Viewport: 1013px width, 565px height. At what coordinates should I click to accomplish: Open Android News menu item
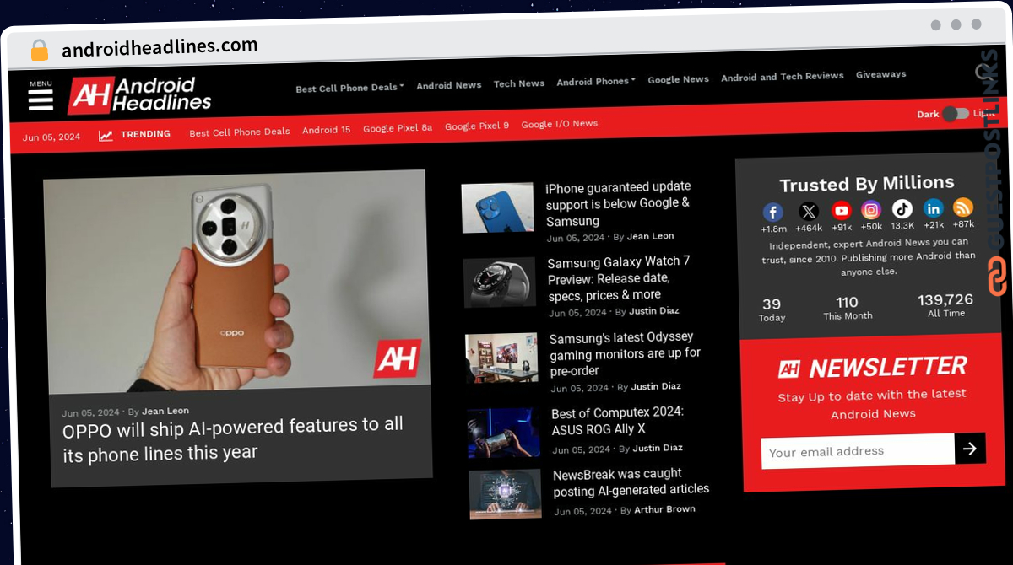point(449,85)
